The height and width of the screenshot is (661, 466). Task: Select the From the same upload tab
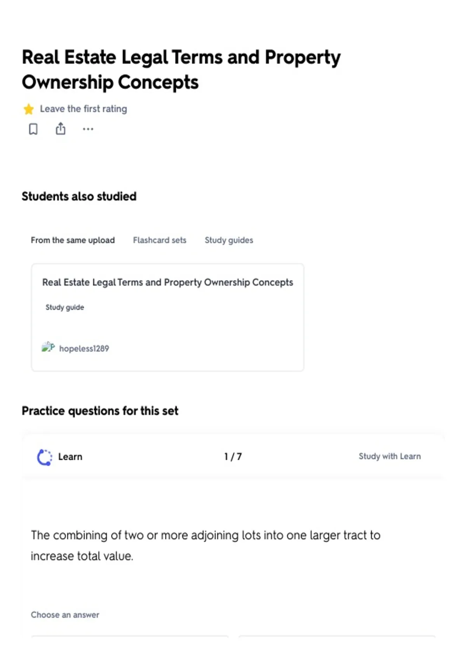pos(73,240)
